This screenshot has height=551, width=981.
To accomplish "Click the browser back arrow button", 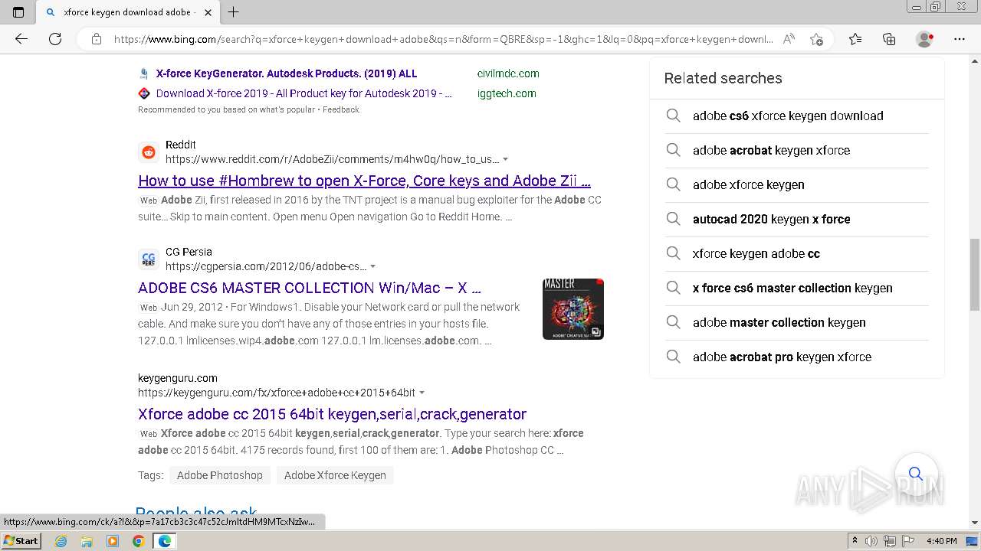I will (x=21, y=39).
